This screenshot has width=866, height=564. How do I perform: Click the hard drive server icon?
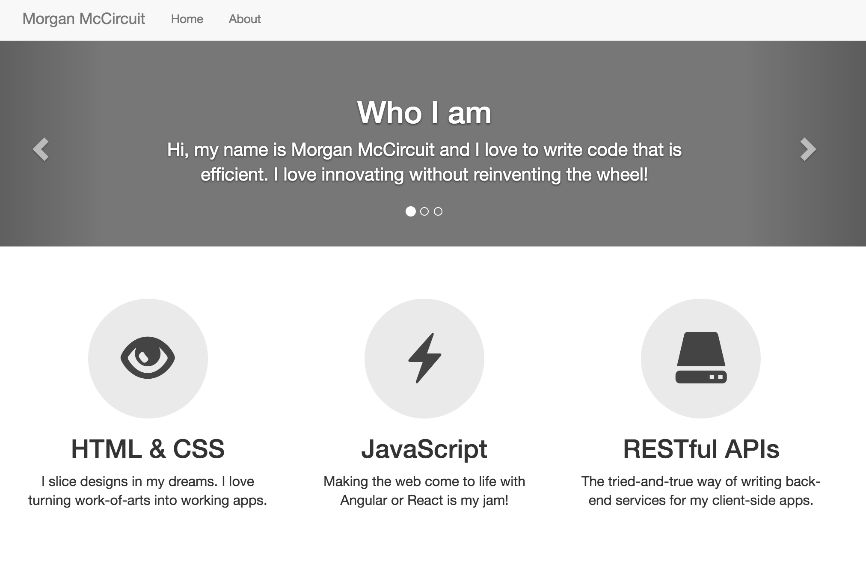pyautogui.click(x=701, y=358)
